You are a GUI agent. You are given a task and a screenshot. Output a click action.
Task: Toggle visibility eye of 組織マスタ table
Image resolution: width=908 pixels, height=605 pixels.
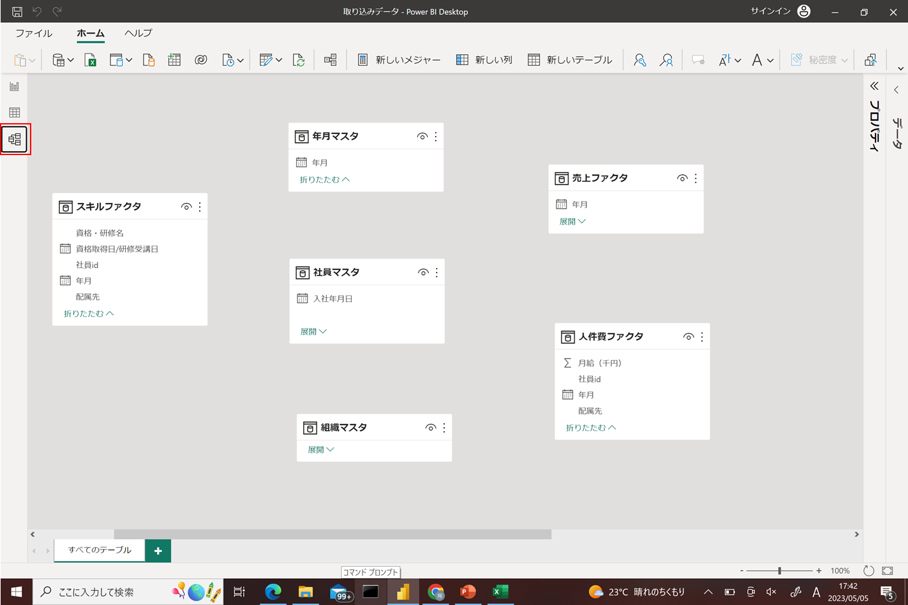(430, 428)
